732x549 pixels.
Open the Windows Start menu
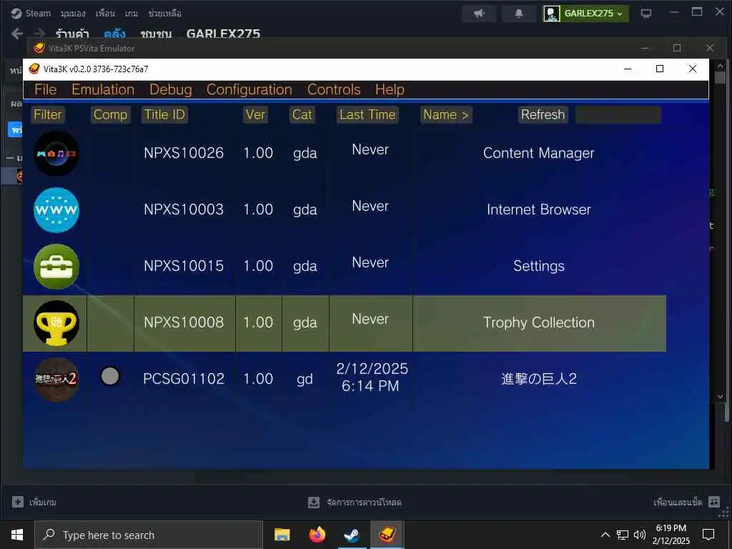(x=17, y=535)
